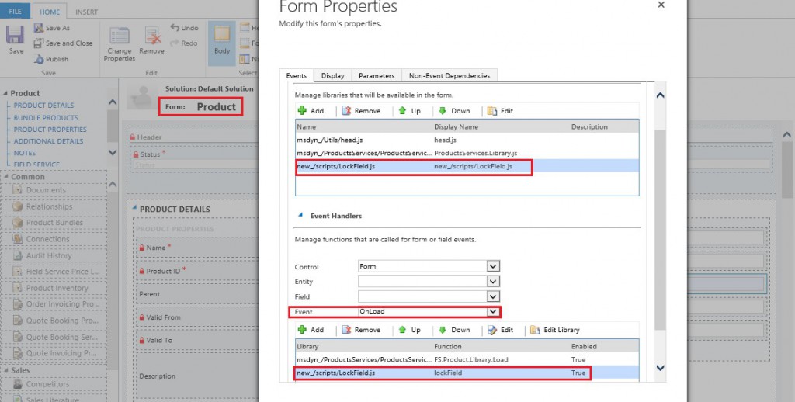Open the Control dropdown
This screenshot has height=402, width=795.
click(493, 266)
